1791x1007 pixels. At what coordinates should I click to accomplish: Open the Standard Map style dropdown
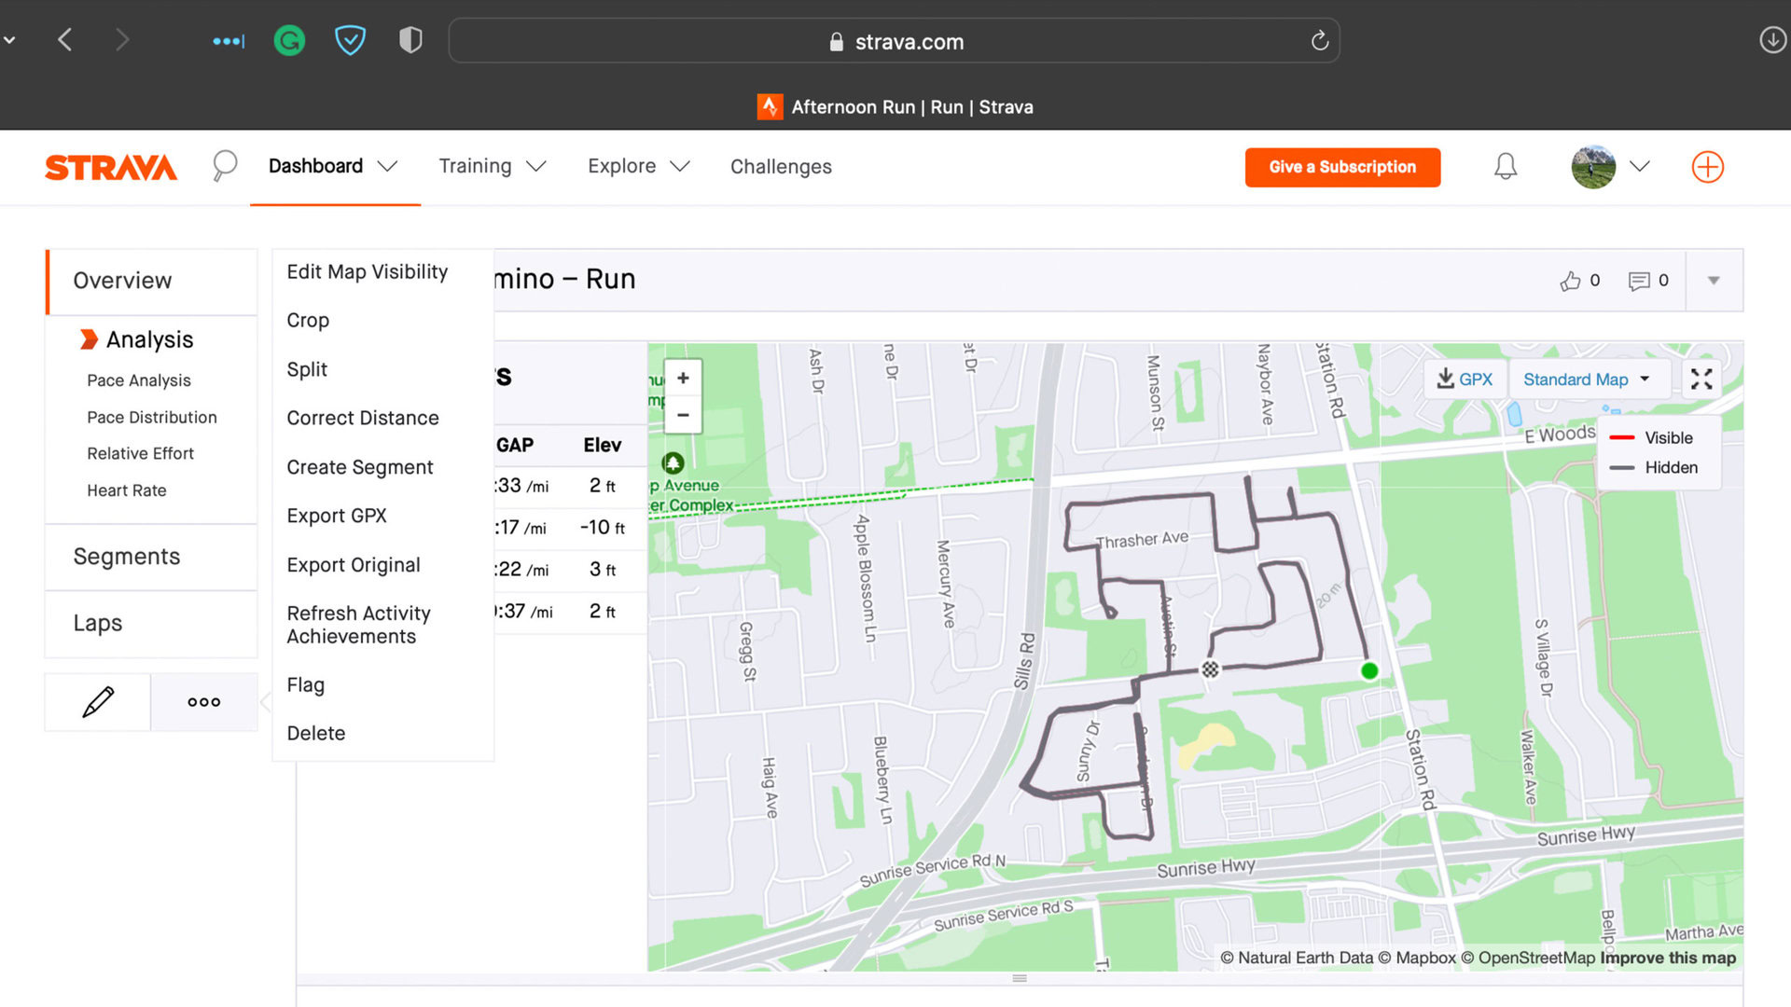(1586, 379)
